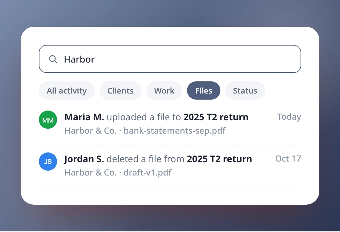The height and width of the screenshot is (232, 340).
Task: Open Maria M. name link
Action: (x=84, y=117)
